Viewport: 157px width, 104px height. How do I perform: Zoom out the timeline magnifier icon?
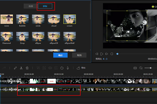point(141,68)
